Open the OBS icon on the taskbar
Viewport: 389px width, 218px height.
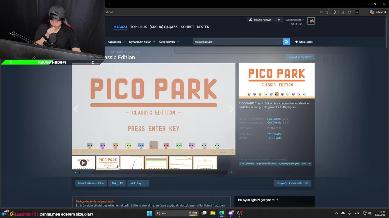[x=240, y=213]
